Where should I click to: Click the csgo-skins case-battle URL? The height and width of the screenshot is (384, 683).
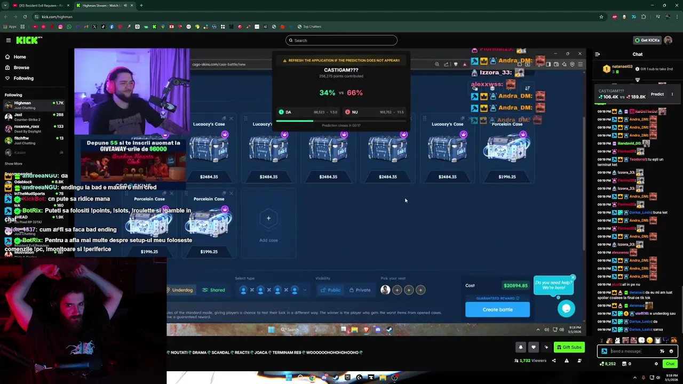pos(219,65)
